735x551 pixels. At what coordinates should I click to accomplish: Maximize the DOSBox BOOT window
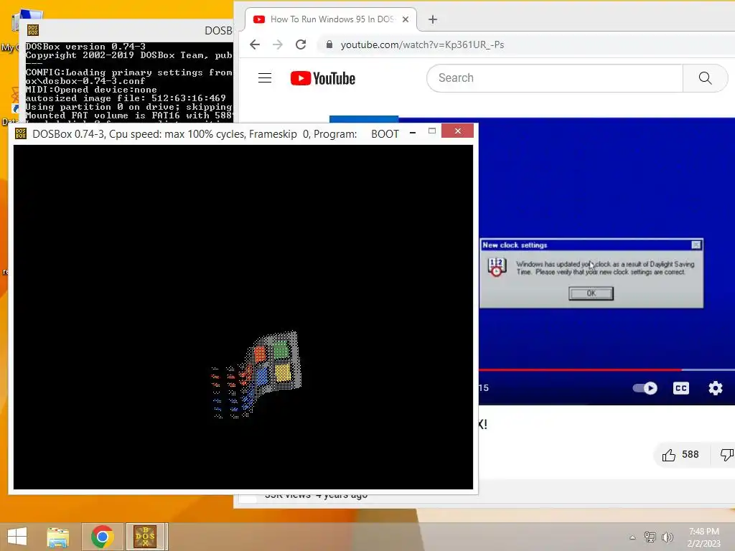coord(432,131)
